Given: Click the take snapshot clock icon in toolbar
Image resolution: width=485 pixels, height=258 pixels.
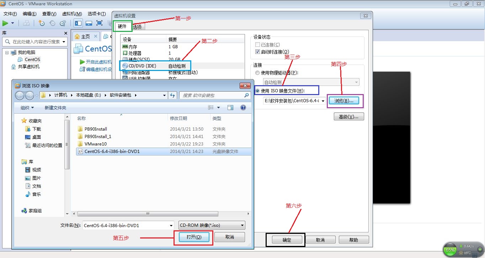Looking at the screenshot, I should click(42, 23).
